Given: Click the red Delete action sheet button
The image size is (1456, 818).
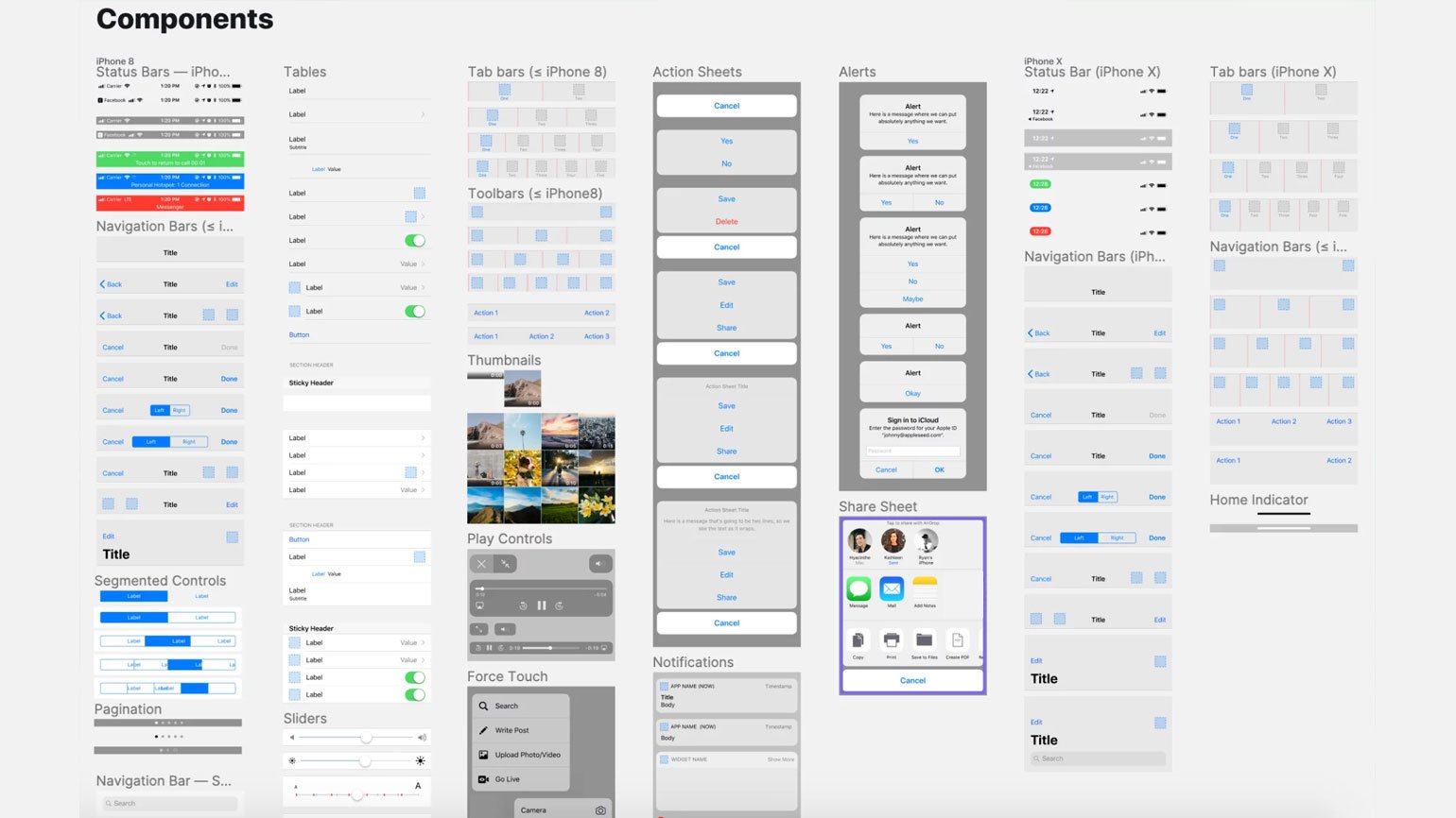Looking at the screenshot, I should pos(726,222).
